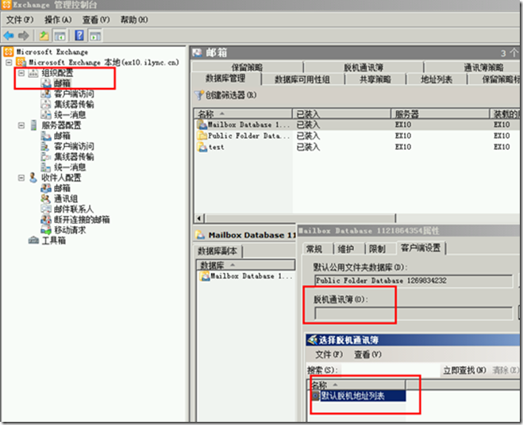Screen dimensions: 523x425
Task: Switch to the 脱机通讯簿 tab
Action: tap(363, 67)
